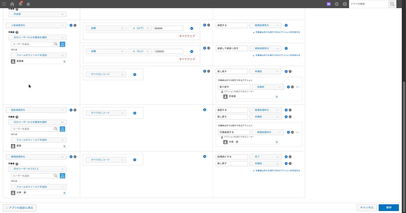The width and height of the screenshot is (406, 213).
Task: Return via アプリの設定に戻る button
Action: coord(19,208)
